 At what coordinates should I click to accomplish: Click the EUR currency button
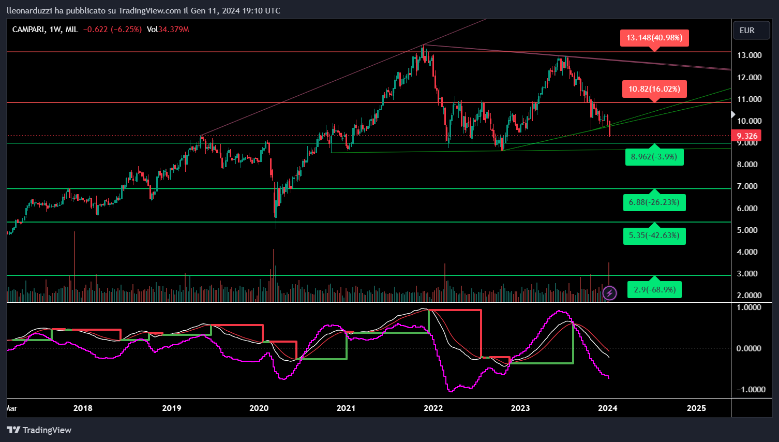[751, 31]
